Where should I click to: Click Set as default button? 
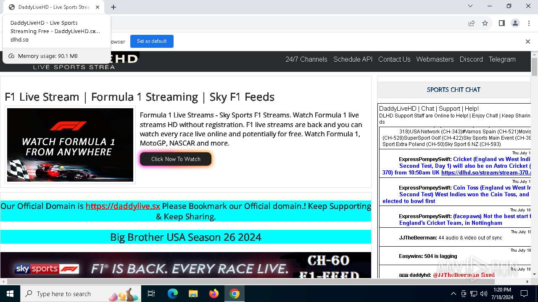tap(152, 41)
